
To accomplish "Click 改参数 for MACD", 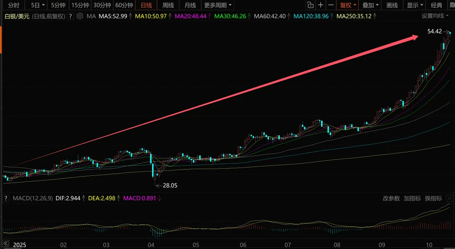I will click(x=391, y=198).
